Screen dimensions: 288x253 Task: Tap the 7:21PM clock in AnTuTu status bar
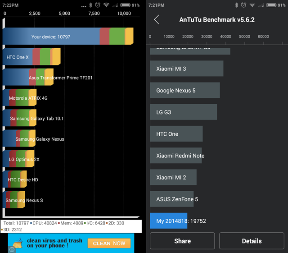pos(156,5)
